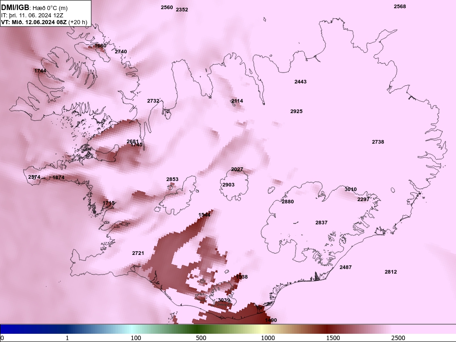Viewport: 456px width, 342px height.
Task: Click the 2352 height label
Action: tap(182, 10)
